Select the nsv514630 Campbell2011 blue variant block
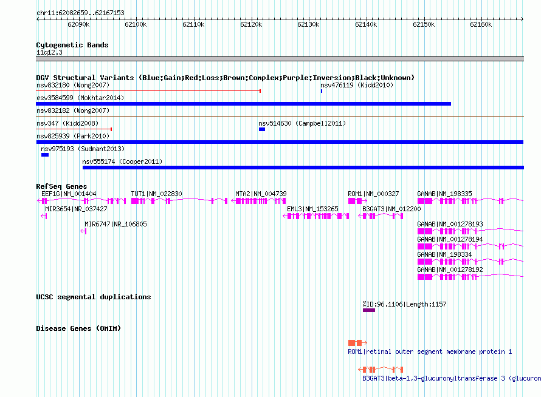Screen dimensions: 541x397 (262, 129)
